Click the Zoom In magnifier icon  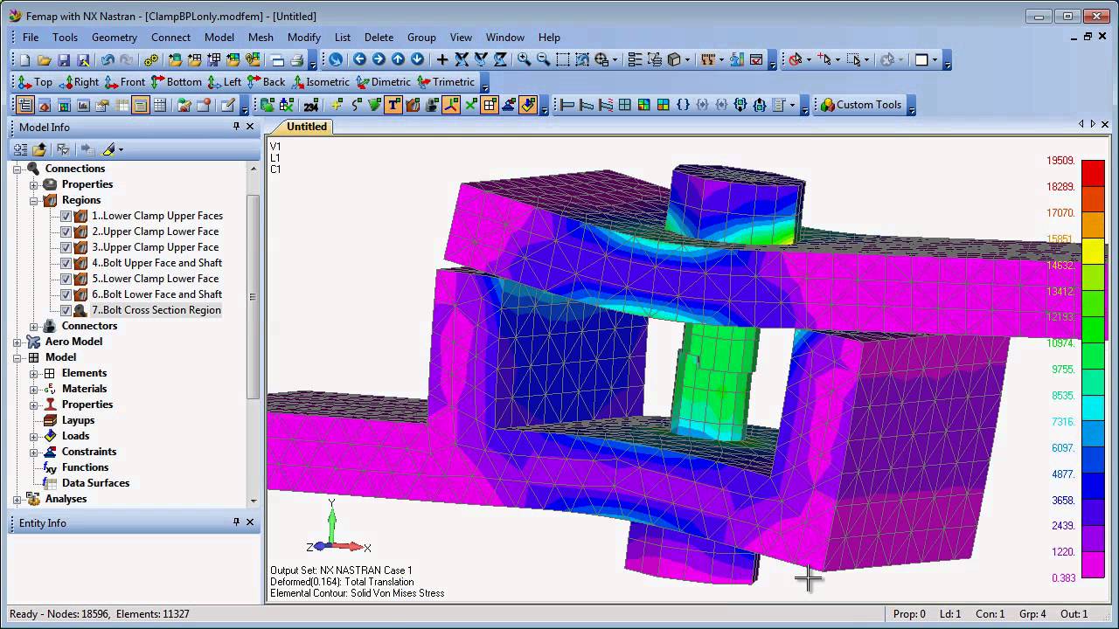[x=524, y=59]
